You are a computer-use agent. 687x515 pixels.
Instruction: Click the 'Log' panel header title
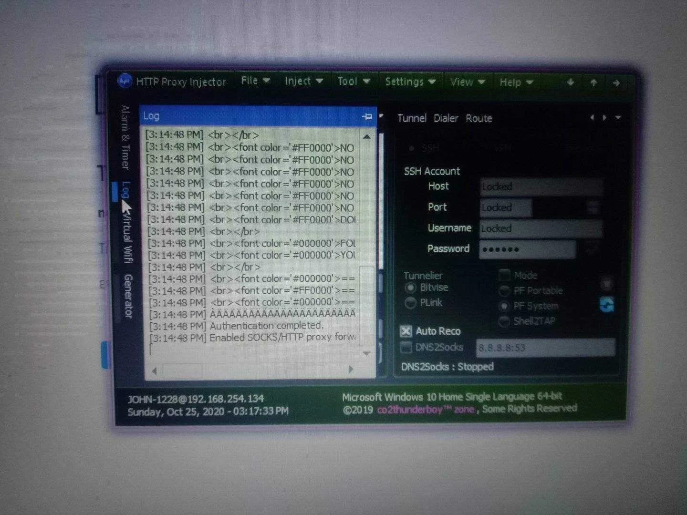151,116
